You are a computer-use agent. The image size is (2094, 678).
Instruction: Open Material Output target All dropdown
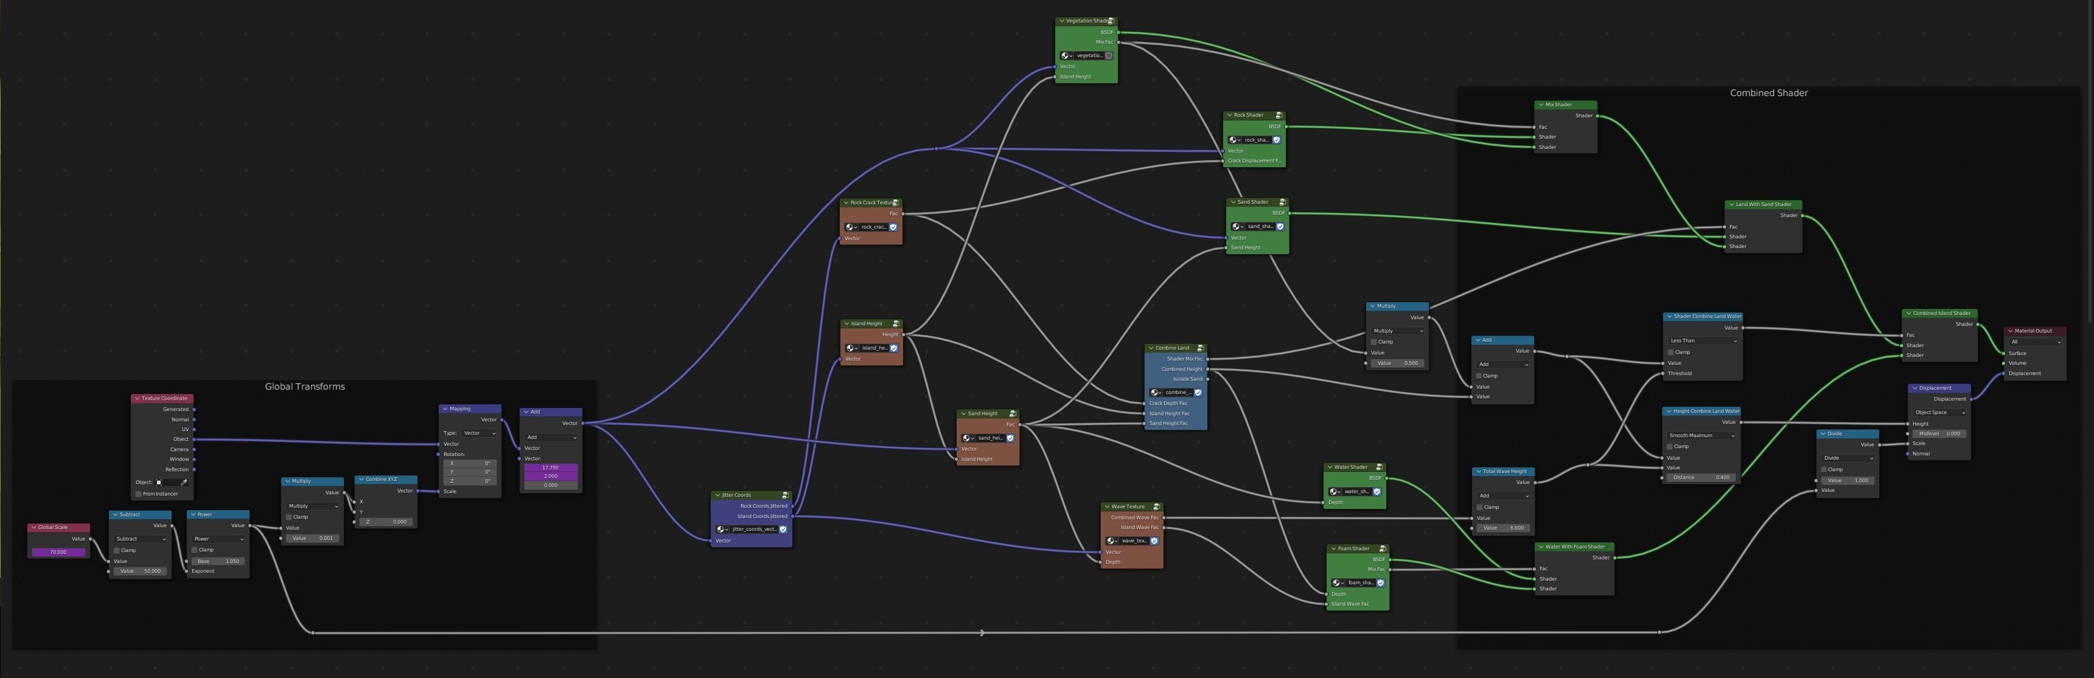(x=2034, y=342)
